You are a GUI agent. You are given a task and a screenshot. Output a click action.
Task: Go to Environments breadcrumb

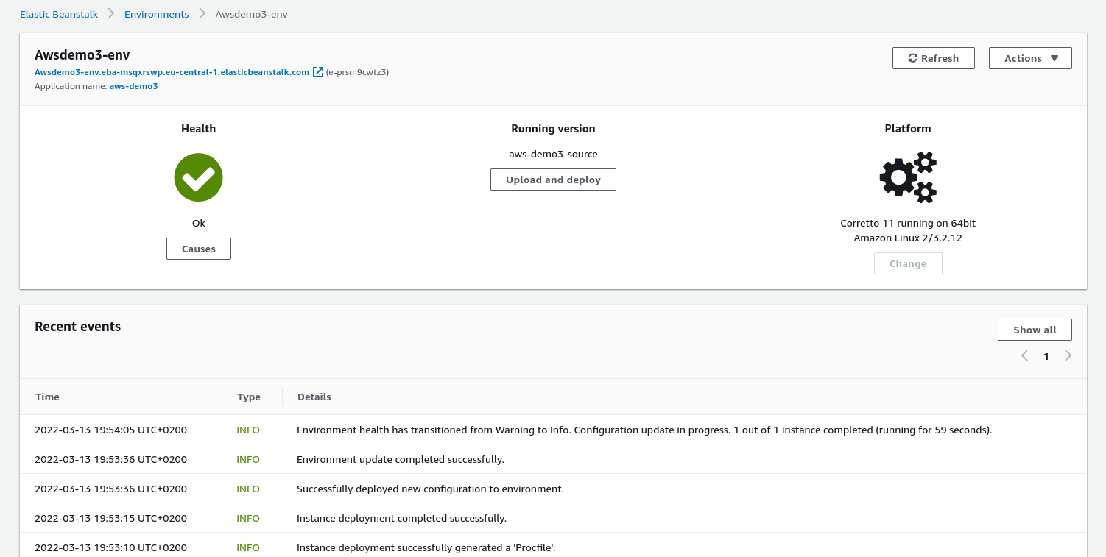tap(156, 14)
